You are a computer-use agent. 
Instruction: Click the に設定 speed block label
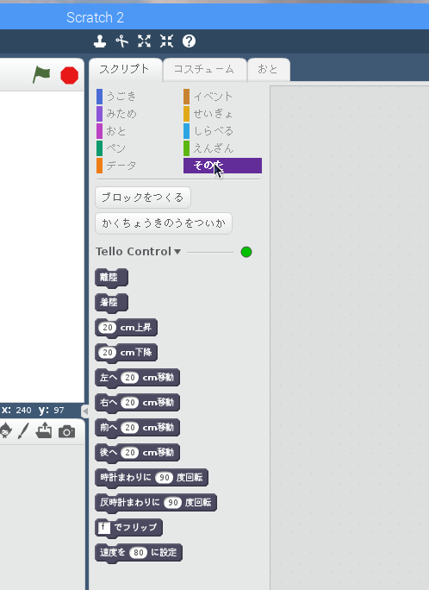(x=164, y=552)
